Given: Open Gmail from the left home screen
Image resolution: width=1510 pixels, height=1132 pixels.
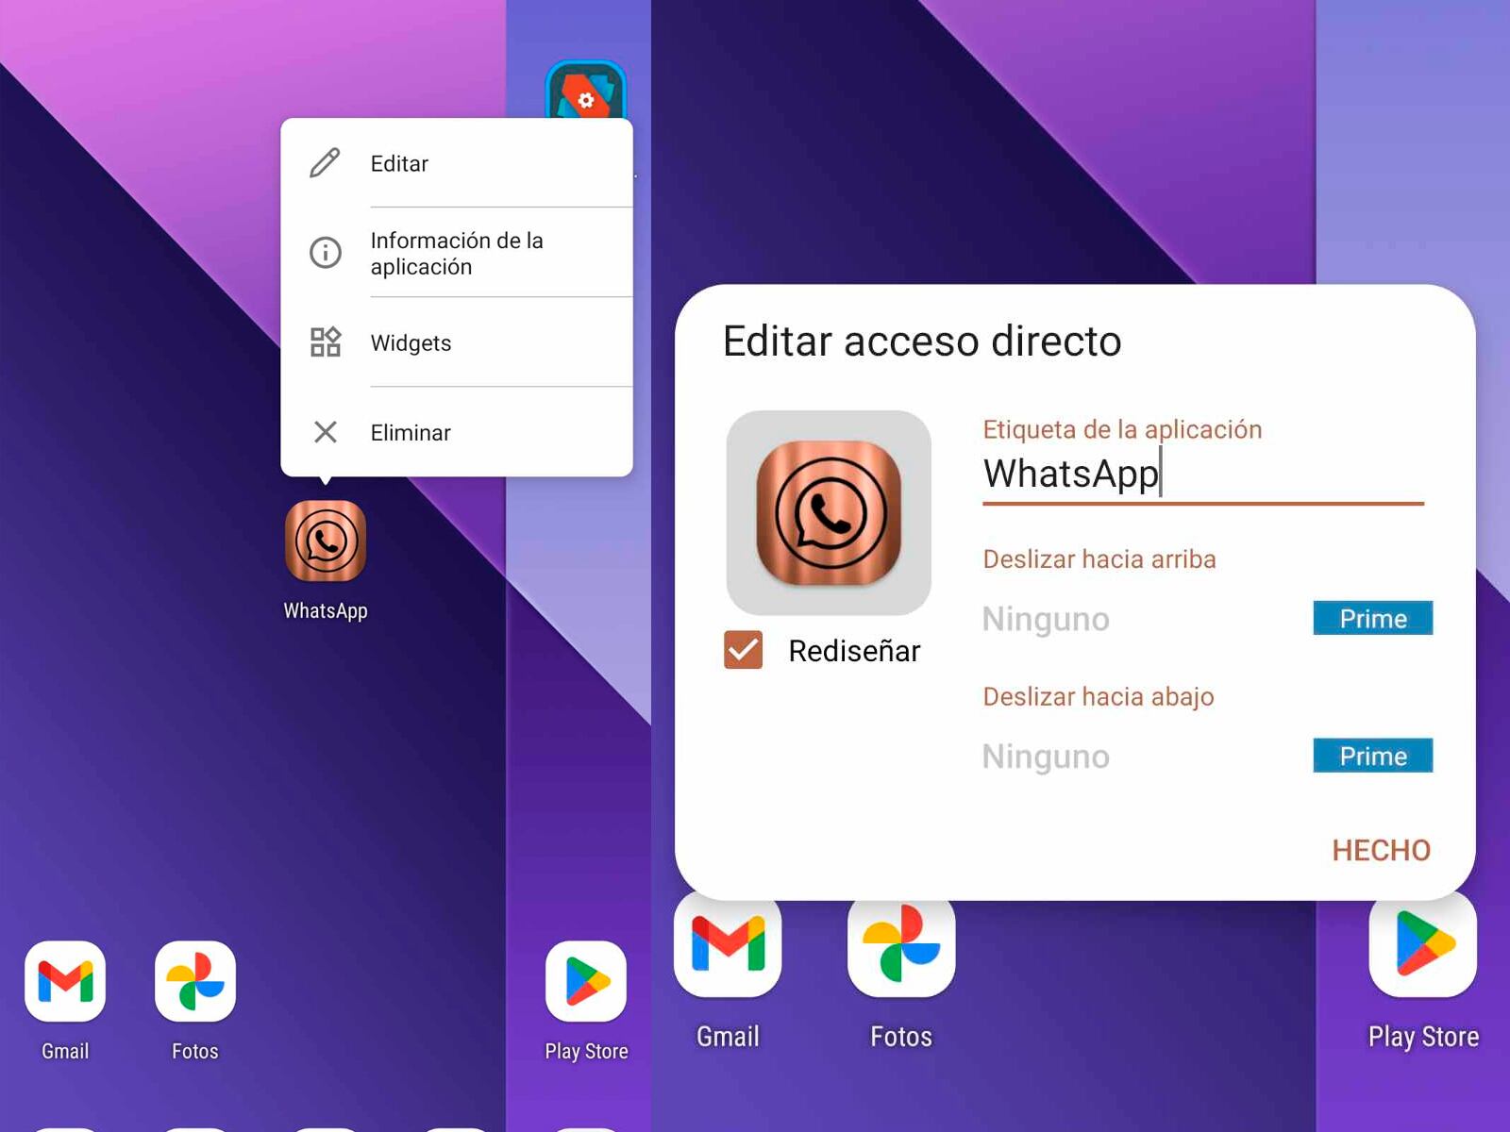Looking at the screenshot, I should click(x=63, y=981).
